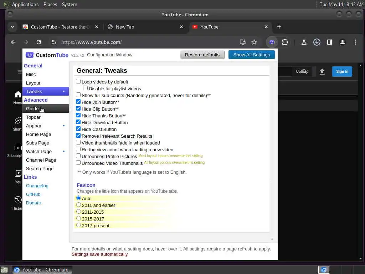Screen dimensions: 365x274
Task: Enable Loop videos by default
Action: (78, 81)
